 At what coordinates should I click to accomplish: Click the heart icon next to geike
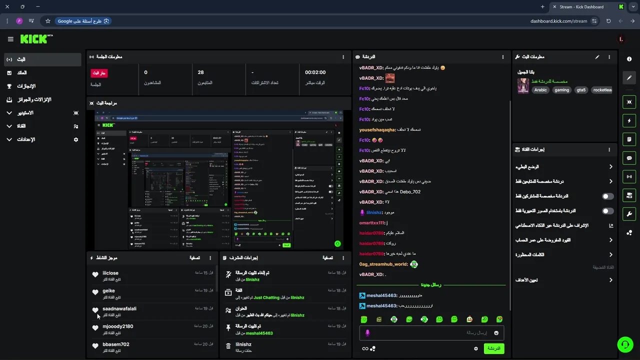(x=95, y=292)
